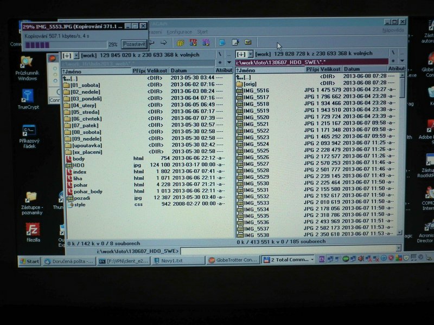Viewport: 434px width, 325px height.
Task: Open the right panel drive [-i-] dropdown
Action: (x=250, y=54)
